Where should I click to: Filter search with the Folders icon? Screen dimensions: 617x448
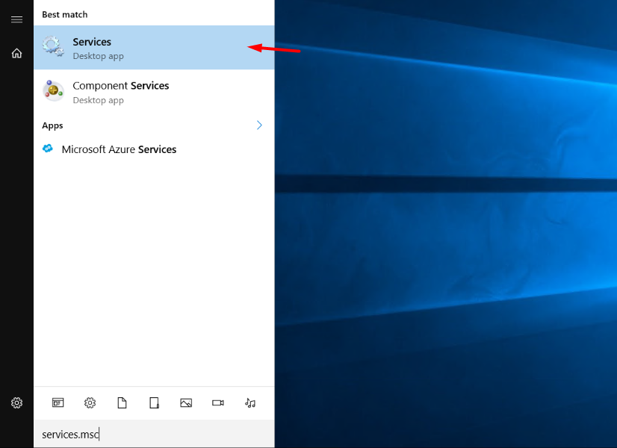coord(154,402)
